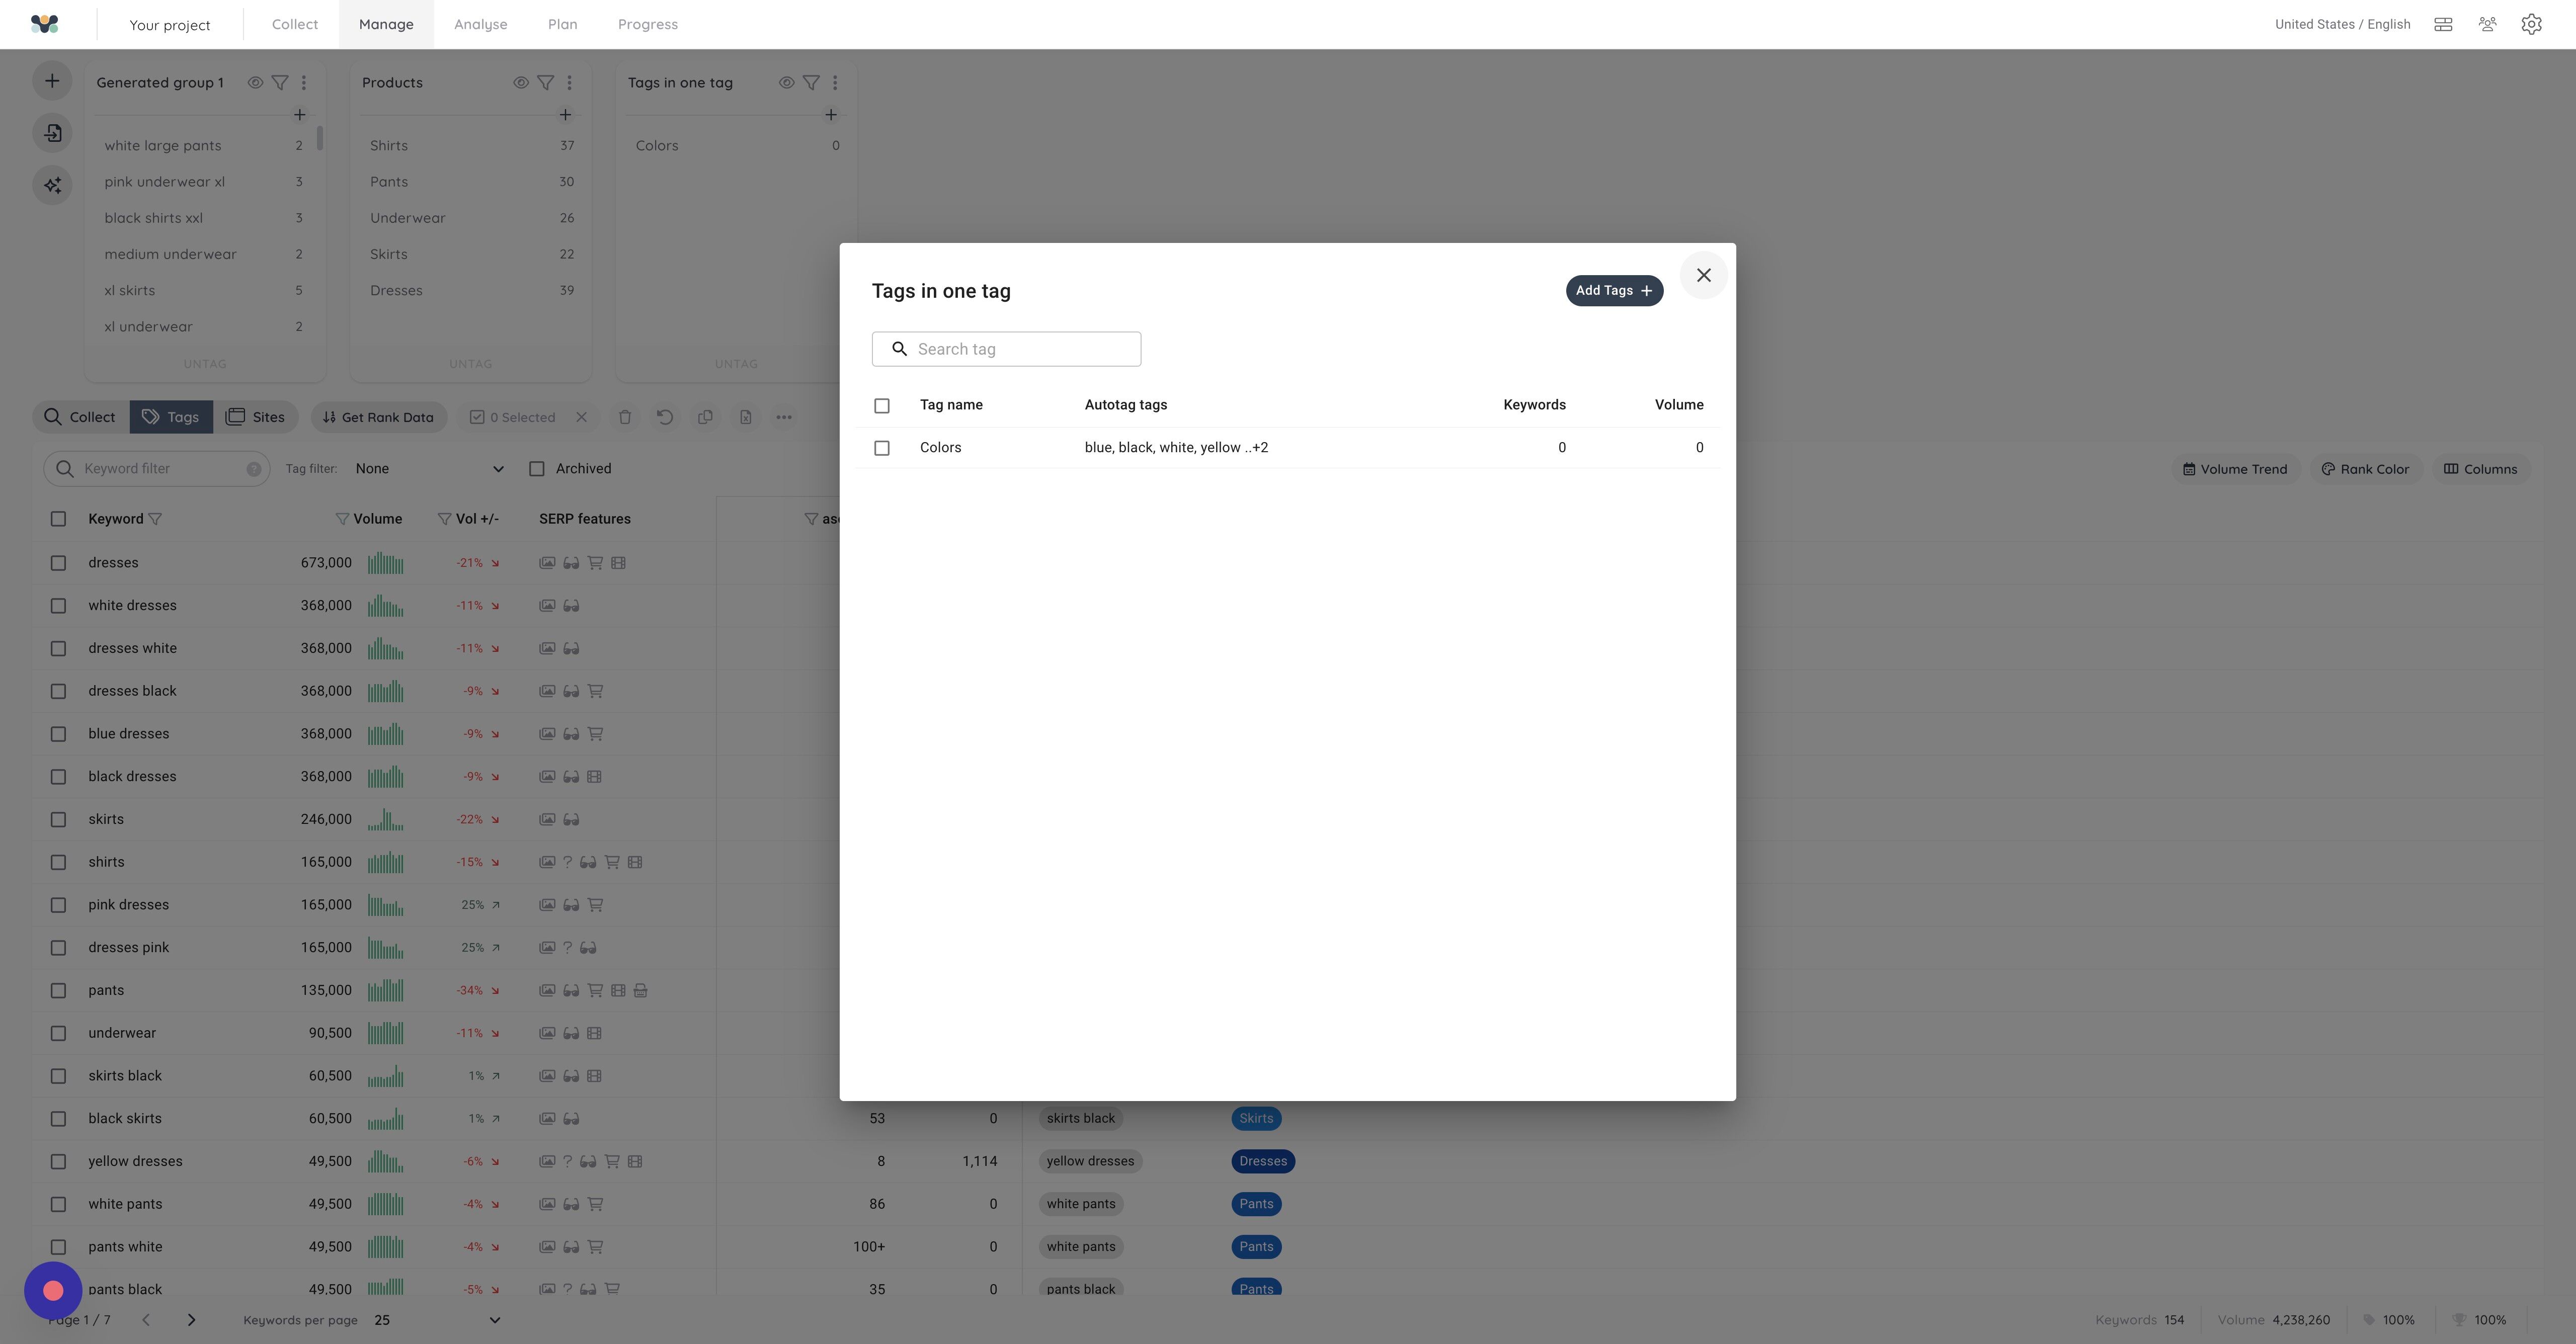2576x1344 pixels.
Task: Toggle visibility eye of Products group
Action: [521, 83]
